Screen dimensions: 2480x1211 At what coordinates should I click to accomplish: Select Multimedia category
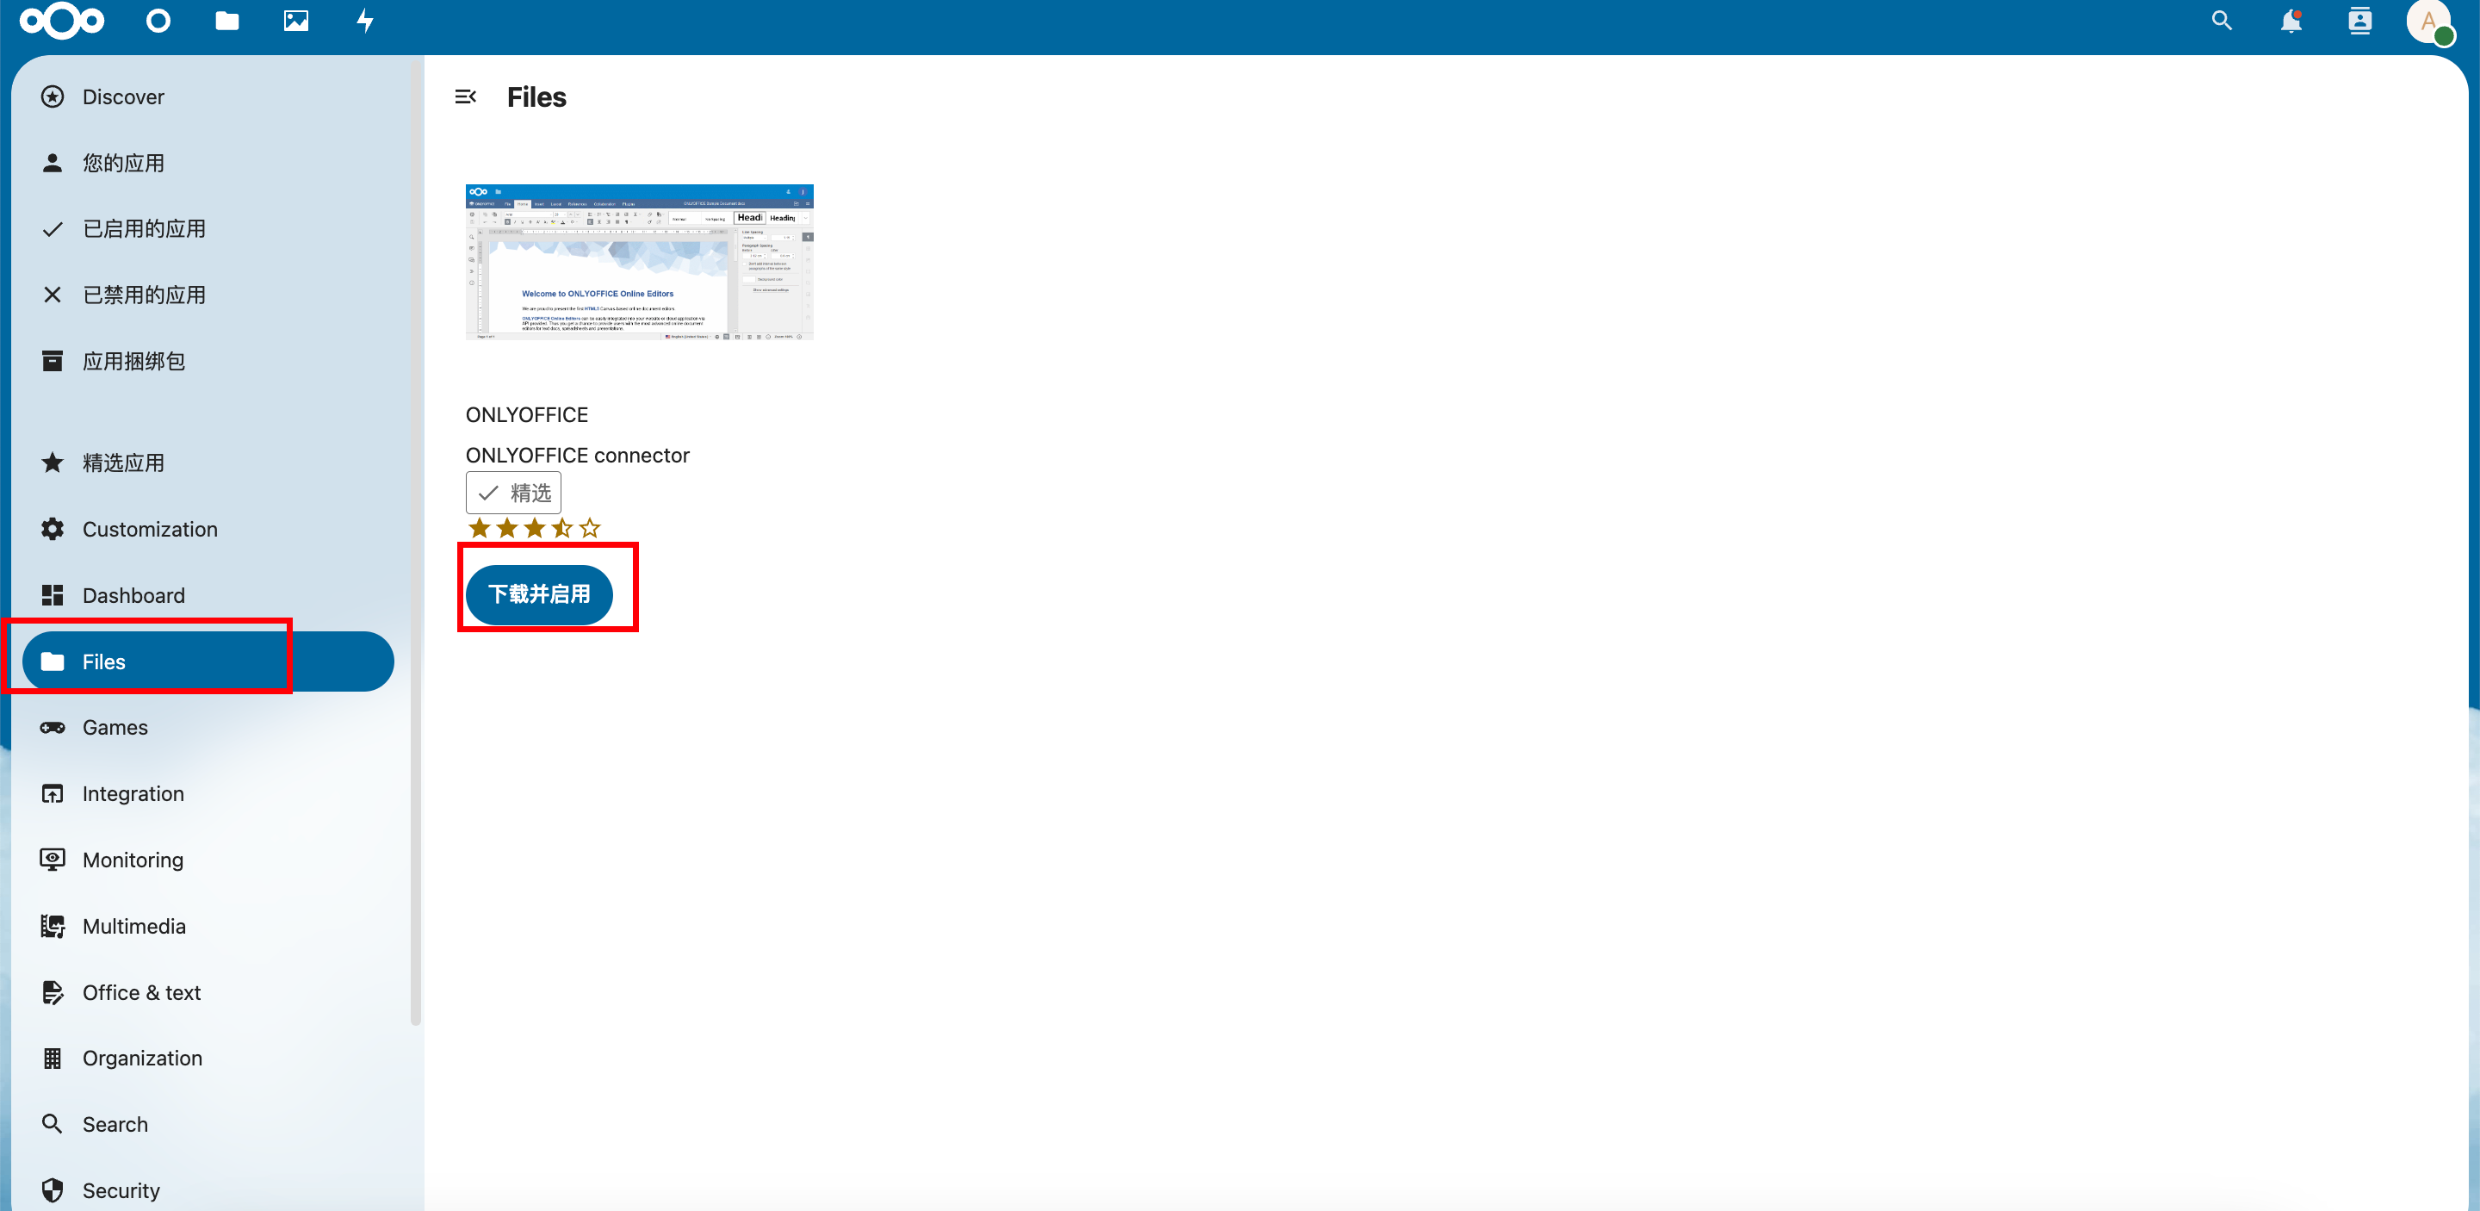point(208,926)
